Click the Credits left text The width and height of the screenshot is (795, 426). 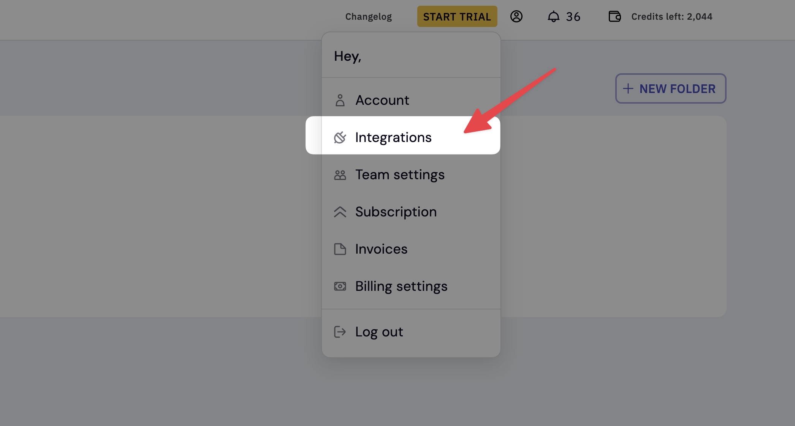point(671,17)
